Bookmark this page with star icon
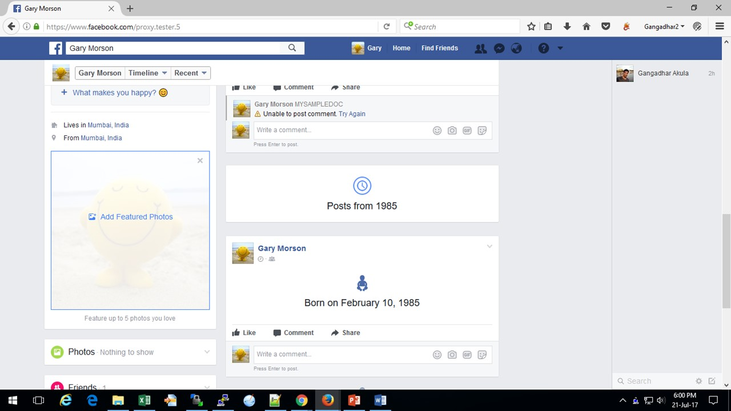731x411 pixels. point(531,26)
